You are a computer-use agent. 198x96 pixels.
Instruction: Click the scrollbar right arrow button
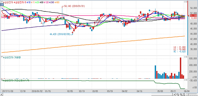[174, 94]
